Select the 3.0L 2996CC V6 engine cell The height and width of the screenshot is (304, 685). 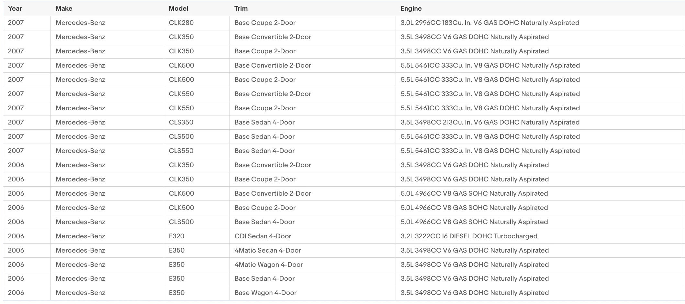539,23
